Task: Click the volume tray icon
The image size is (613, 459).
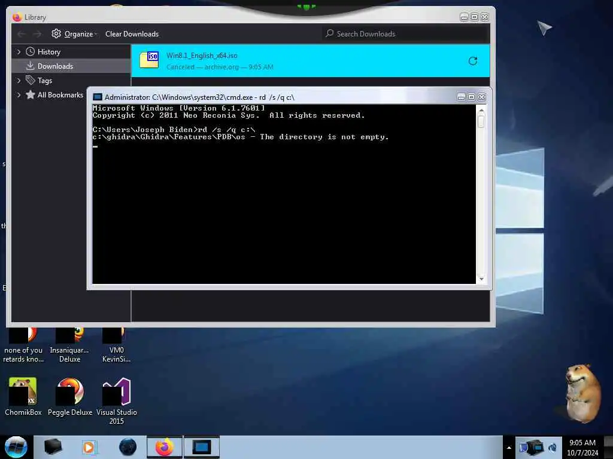Action: [x=553, y=448]
